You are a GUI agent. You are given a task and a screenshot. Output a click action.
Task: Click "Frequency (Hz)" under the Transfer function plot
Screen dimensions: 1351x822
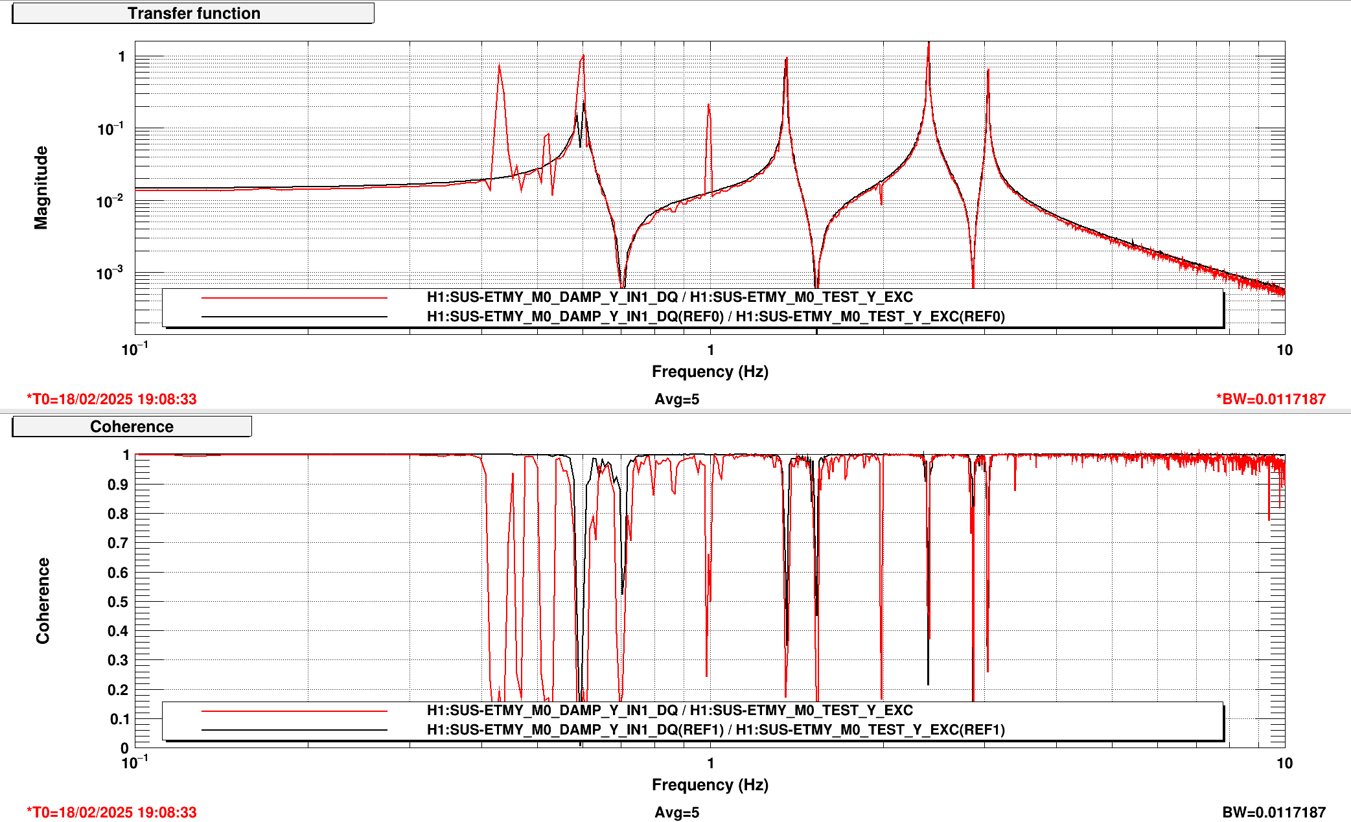click(710, 372)
